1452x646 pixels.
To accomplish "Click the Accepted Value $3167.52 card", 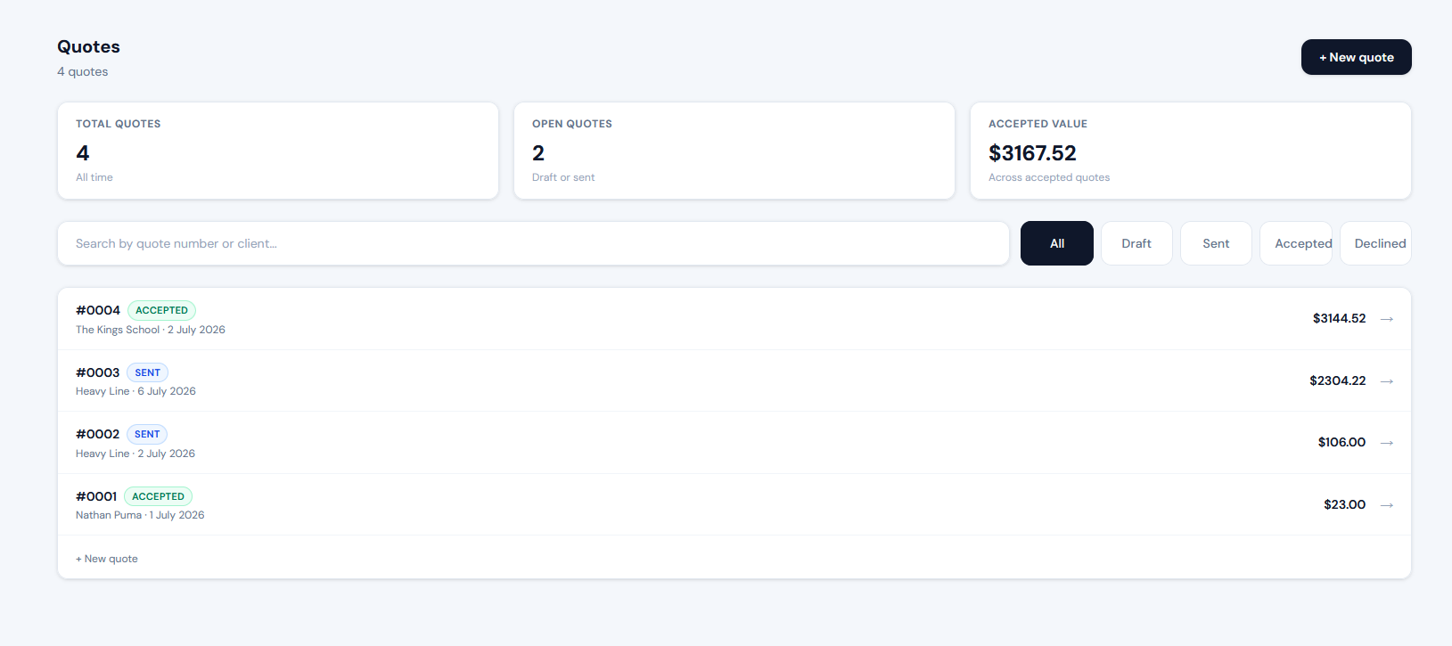I will [x=1191, y=151].
